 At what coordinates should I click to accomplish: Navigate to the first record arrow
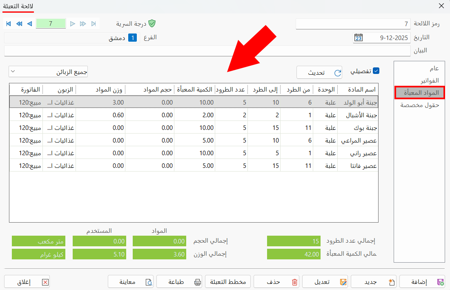tap(8, 24)
